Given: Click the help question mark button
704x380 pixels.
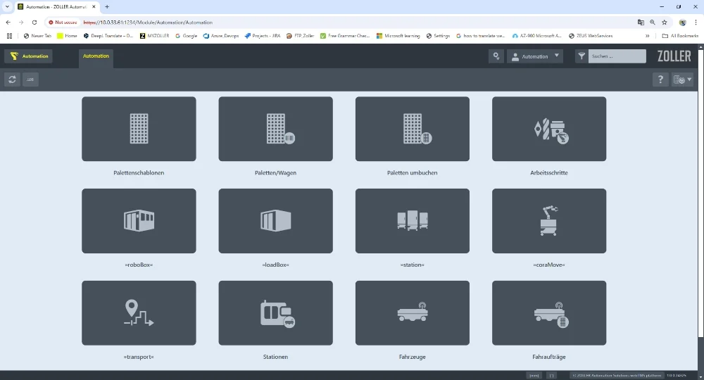Looking at the screenshot, I should pyautogui.click(x=660, y=80).
